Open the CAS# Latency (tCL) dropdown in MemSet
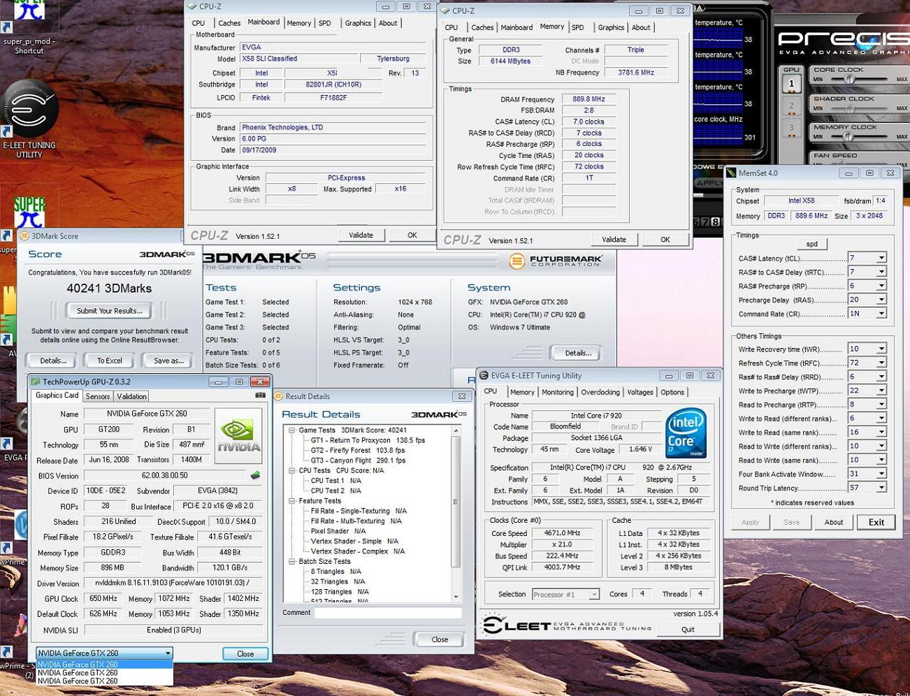 click(881, 258)
